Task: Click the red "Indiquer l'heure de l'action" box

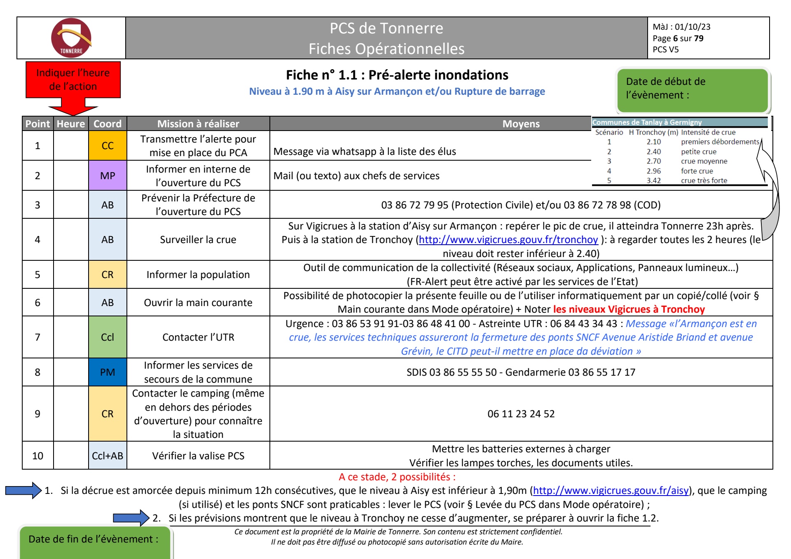Action: (73, 80)
